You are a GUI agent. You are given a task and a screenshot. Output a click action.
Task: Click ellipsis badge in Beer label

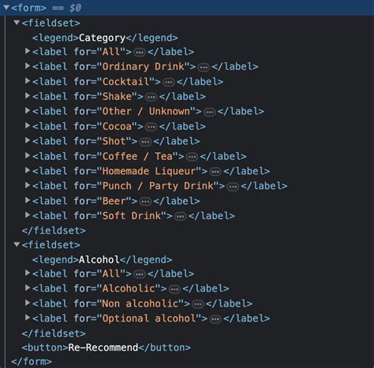click(x=145, y=202)
